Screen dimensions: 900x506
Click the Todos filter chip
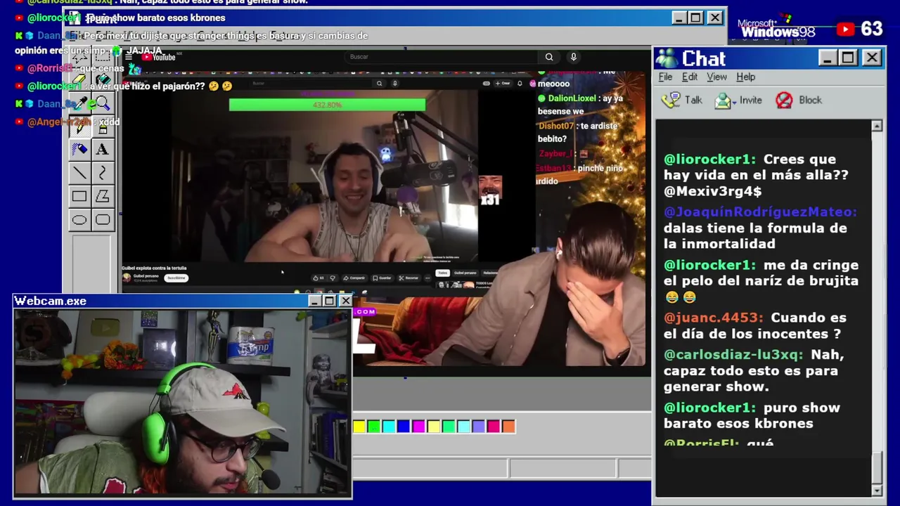click(442, 273)
